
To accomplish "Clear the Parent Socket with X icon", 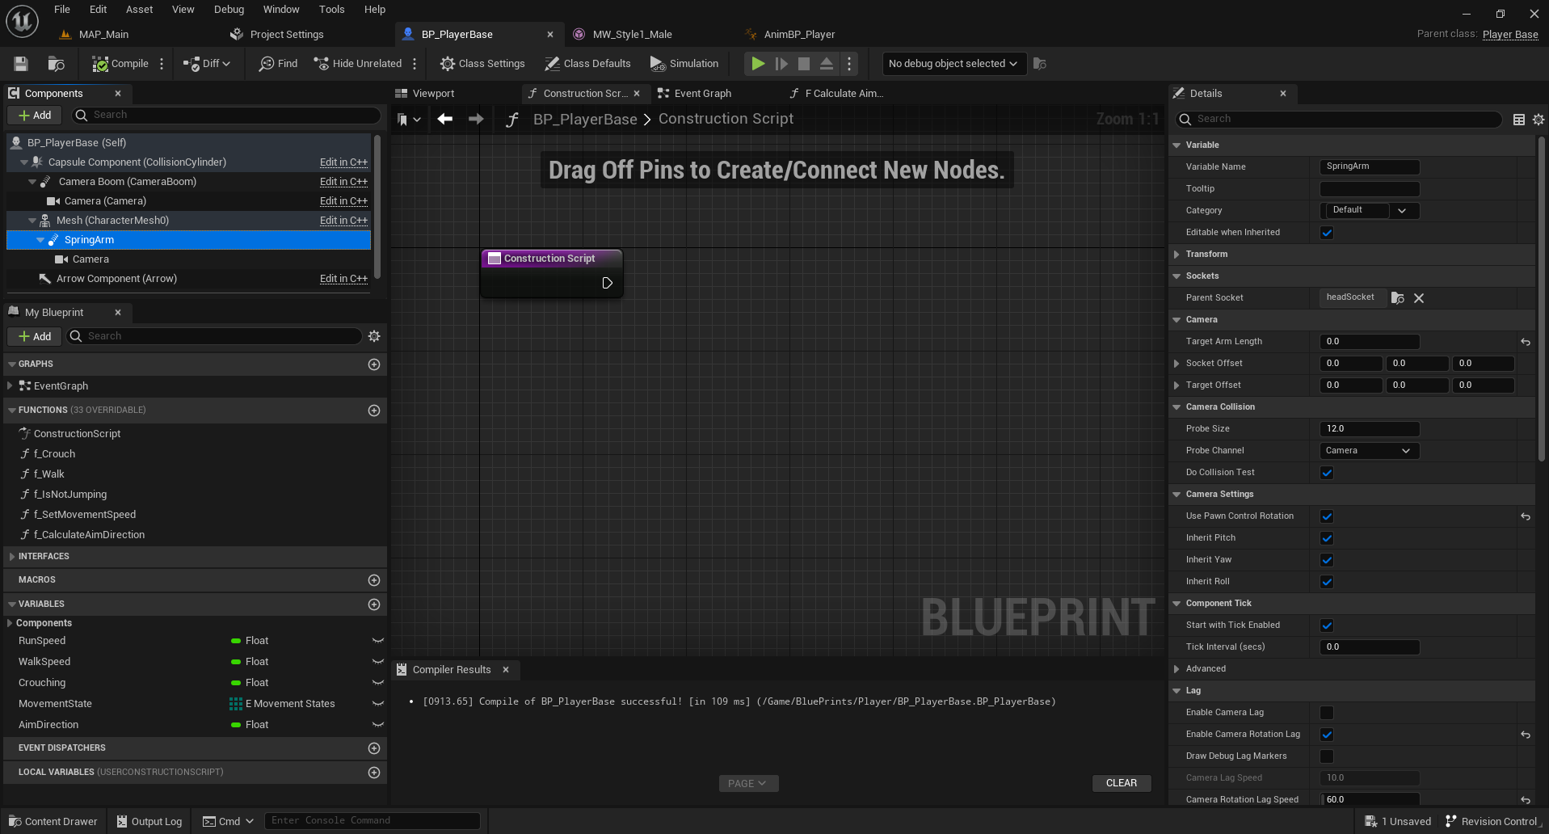I will pyautogui.click(x=1419, y=298).
